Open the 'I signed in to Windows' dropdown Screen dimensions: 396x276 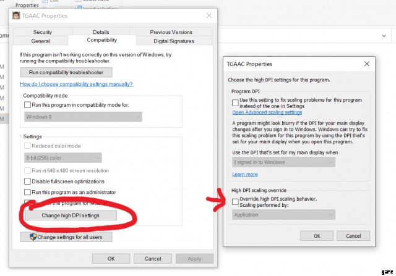point(283,162)
